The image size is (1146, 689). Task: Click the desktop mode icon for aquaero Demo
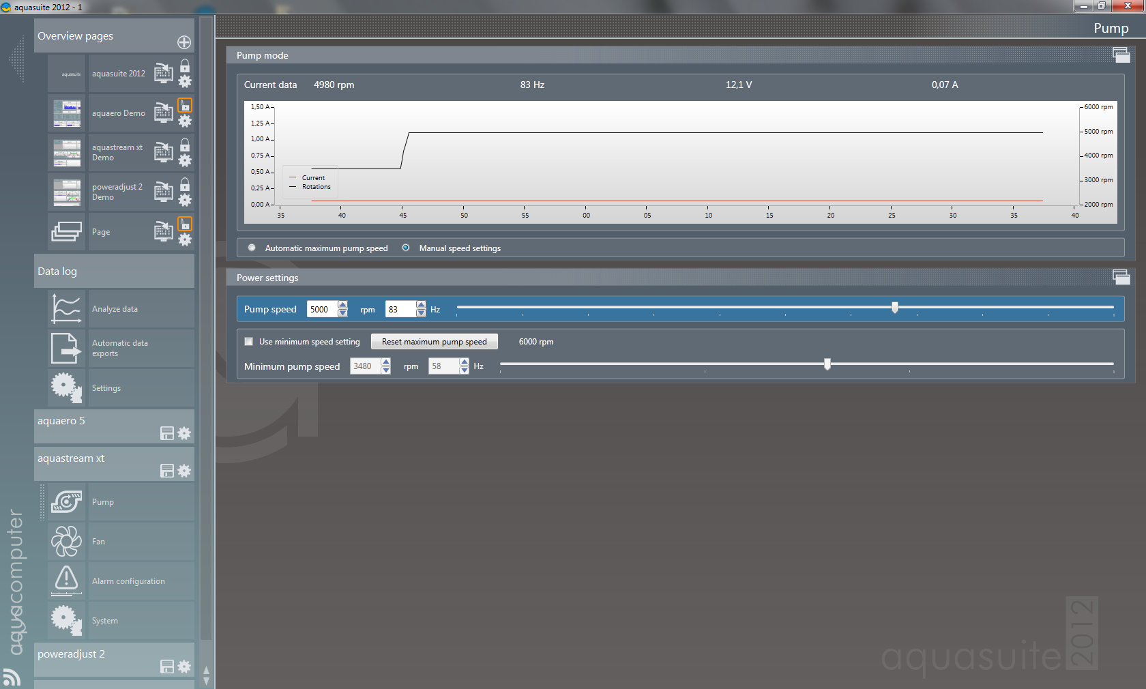coord(164,113)
